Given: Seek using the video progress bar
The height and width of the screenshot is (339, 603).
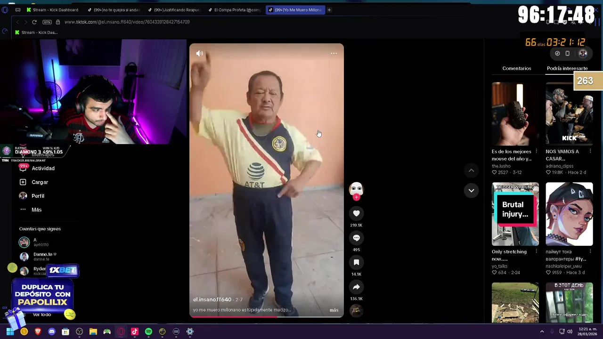Looking at the screenshot, I should (x=267, y=317).
